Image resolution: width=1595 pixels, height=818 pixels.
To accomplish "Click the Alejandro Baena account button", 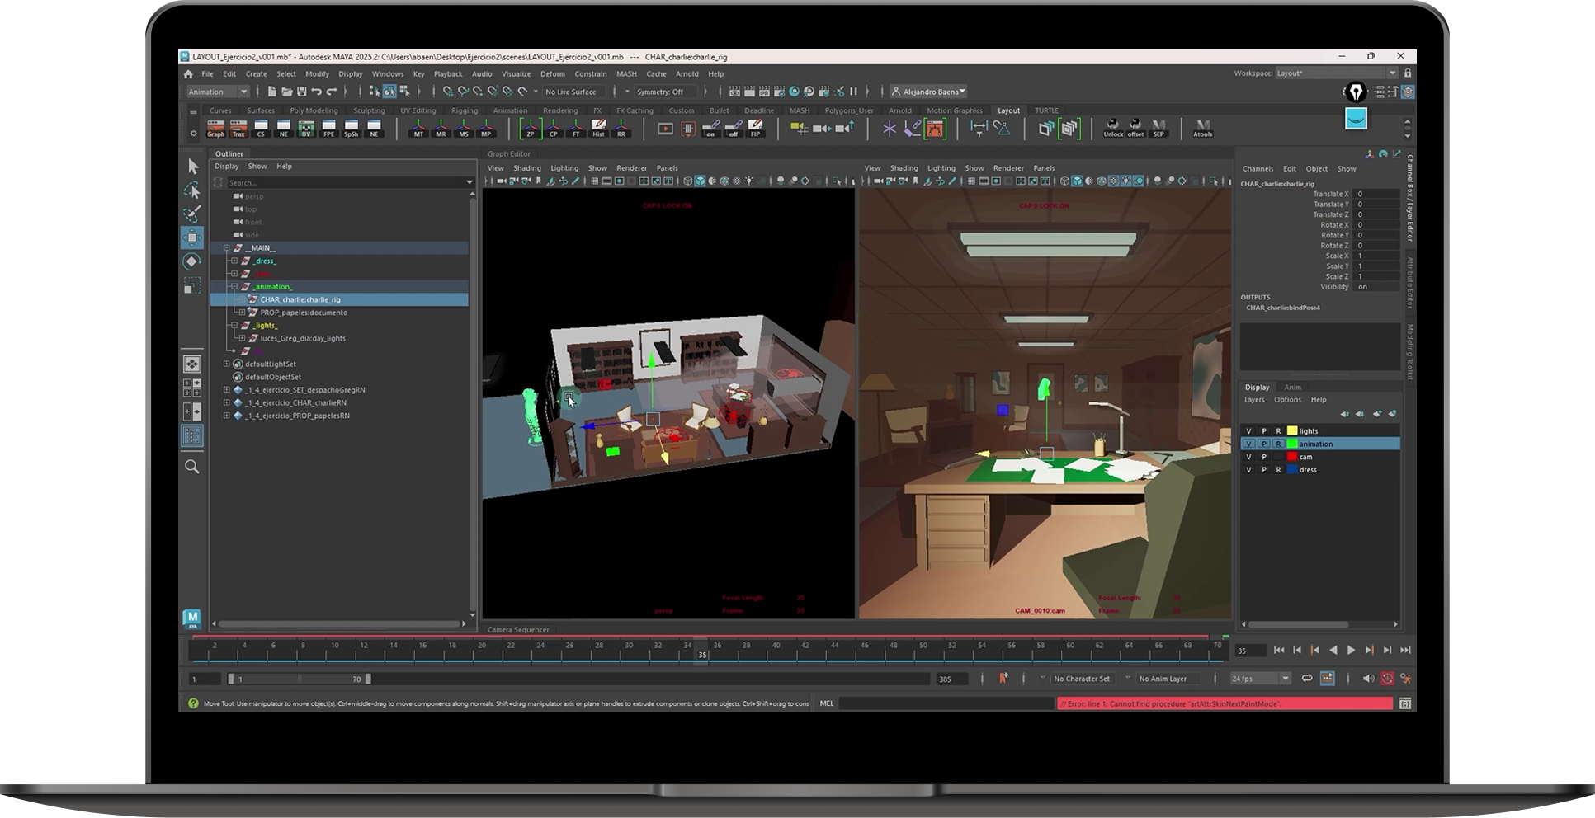I will (929, 92).
